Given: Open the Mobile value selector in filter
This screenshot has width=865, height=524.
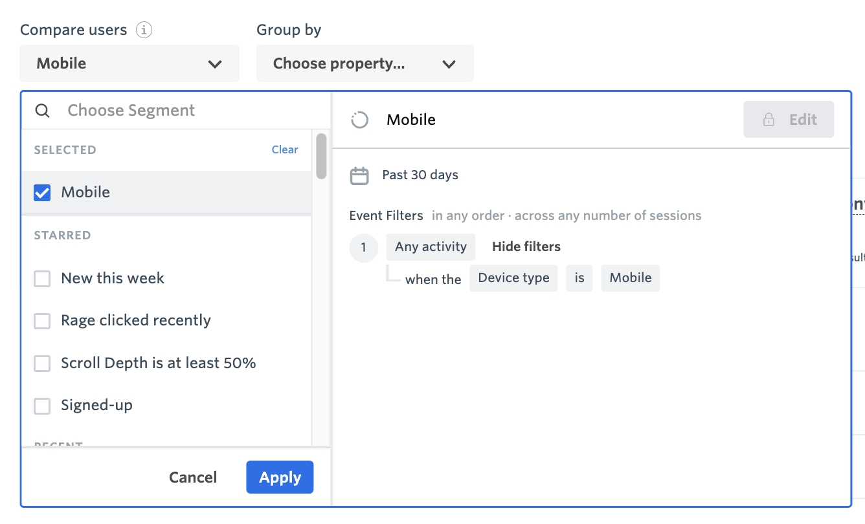Looking at the screenshot, I should coord(630,278).
